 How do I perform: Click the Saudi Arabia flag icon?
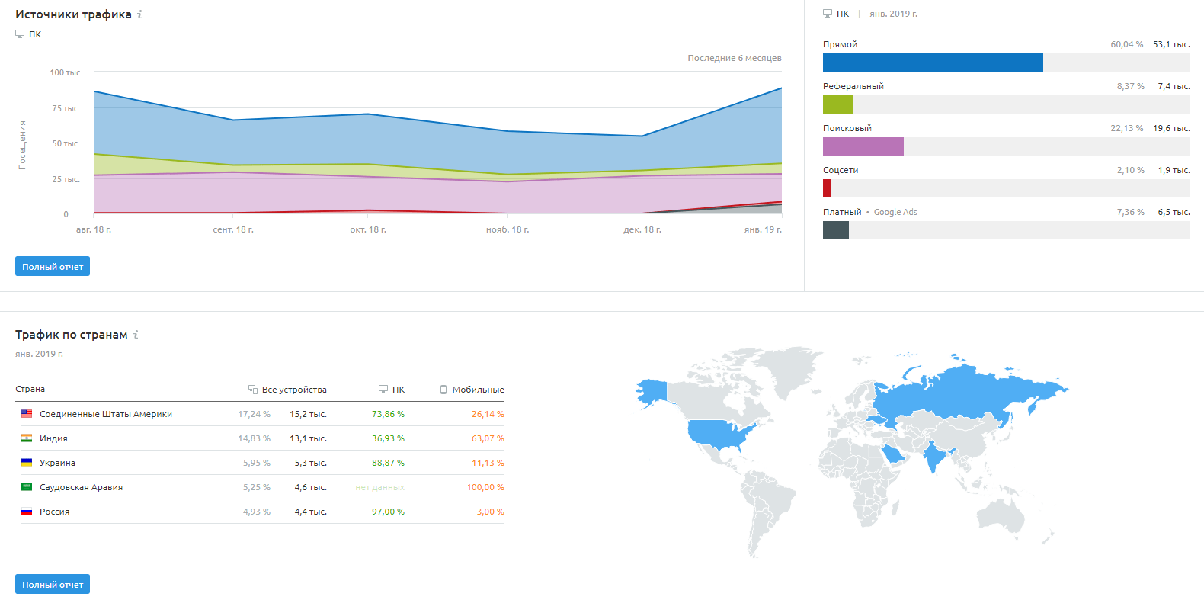(27, 487)
